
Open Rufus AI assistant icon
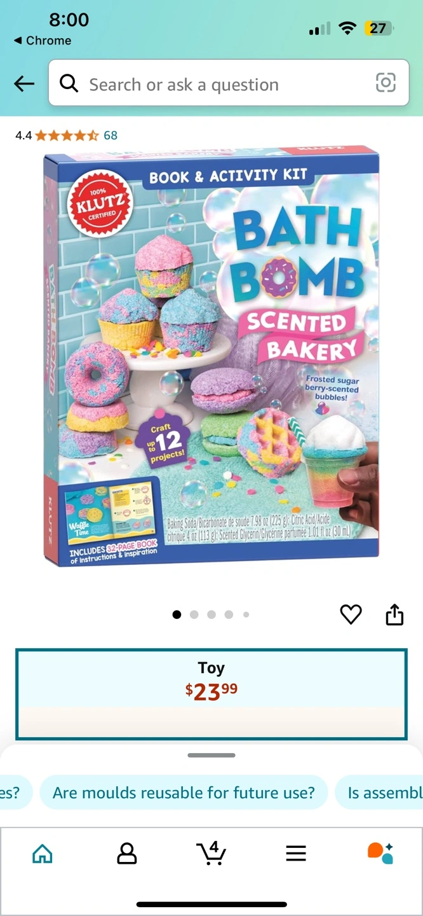click(380, 853)
